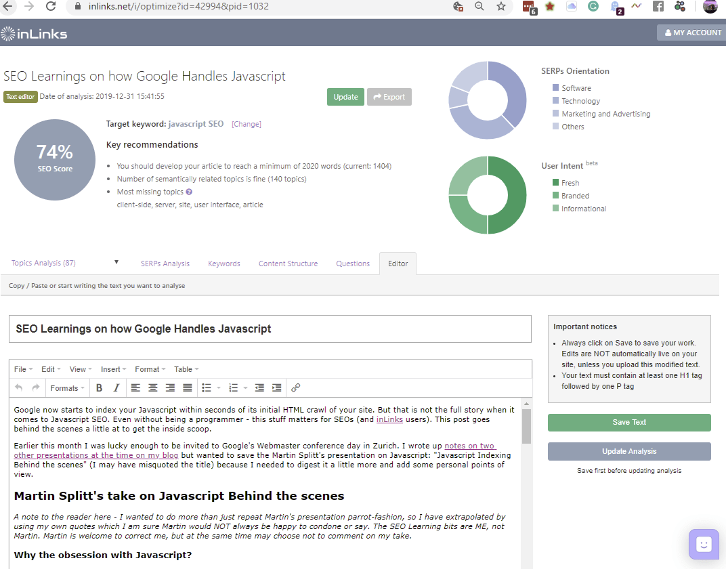Click the Change link for target keyword
726x569 pixels.
tap(247, 124)
